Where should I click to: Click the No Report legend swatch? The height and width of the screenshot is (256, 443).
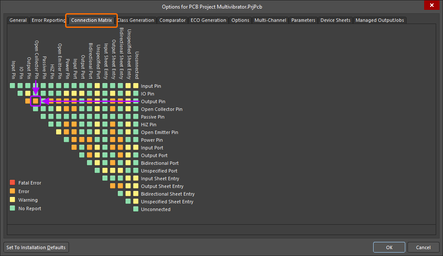12,208
